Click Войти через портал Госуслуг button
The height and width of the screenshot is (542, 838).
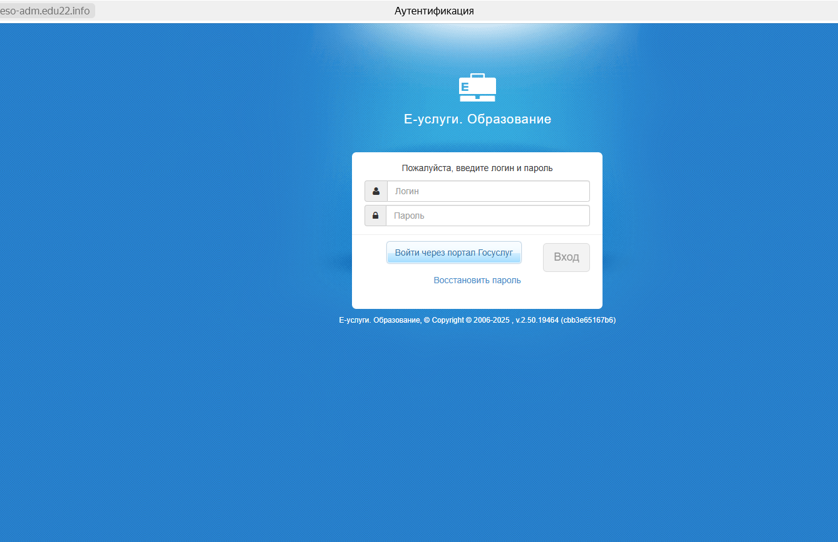point(454,253)
